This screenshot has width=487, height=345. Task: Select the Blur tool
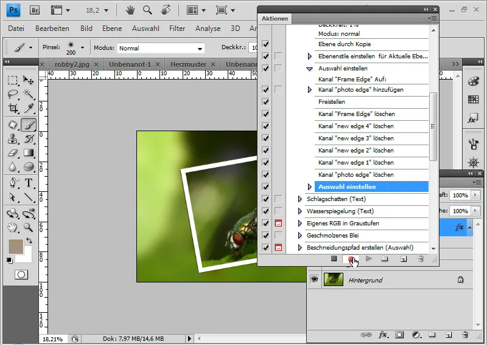[12, 167]
